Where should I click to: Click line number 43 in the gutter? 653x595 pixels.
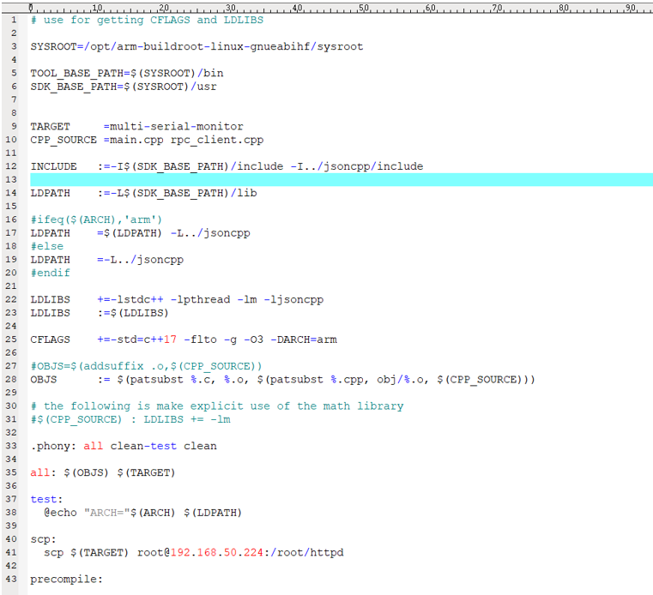11,580
